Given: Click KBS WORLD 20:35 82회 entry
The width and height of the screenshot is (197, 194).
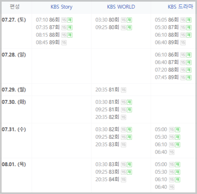Looking at the screenshot, I should 107,117.
